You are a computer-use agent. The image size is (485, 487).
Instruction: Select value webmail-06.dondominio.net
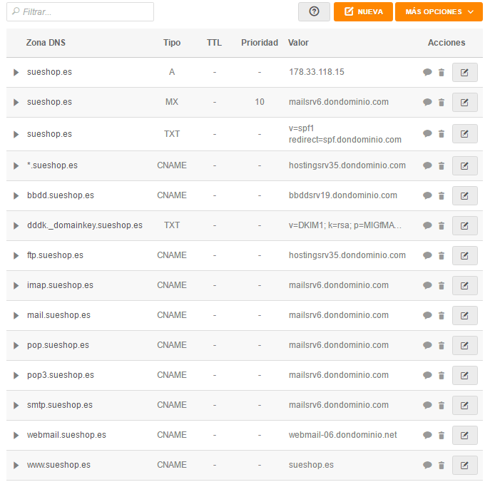[x=342, y=435]
